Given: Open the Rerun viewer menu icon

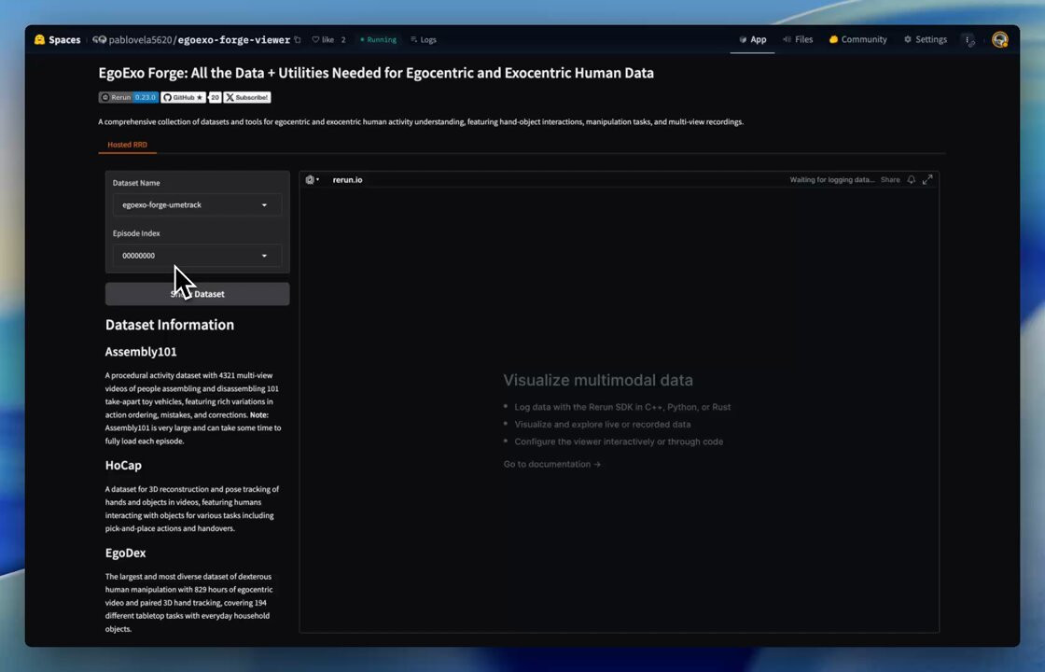Looking at the screenshot, I should 312,180.
